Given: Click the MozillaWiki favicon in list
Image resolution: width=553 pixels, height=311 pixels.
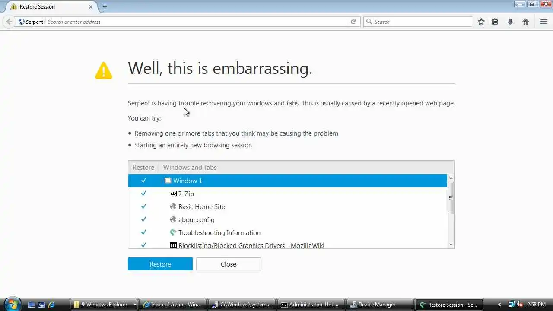Looking at the screenshot, I should click(x=173, y=245).
